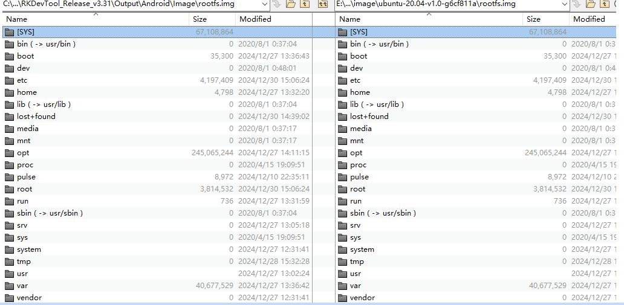Select 'dev' folder name in left pane
The image size is (624, 305).
[x=23, y=68]
